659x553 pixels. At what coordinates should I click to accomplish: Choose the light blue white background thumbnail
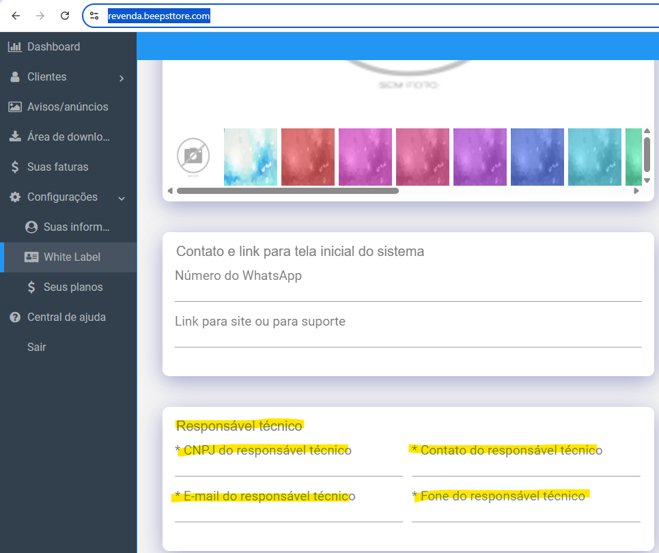(251, 157)
